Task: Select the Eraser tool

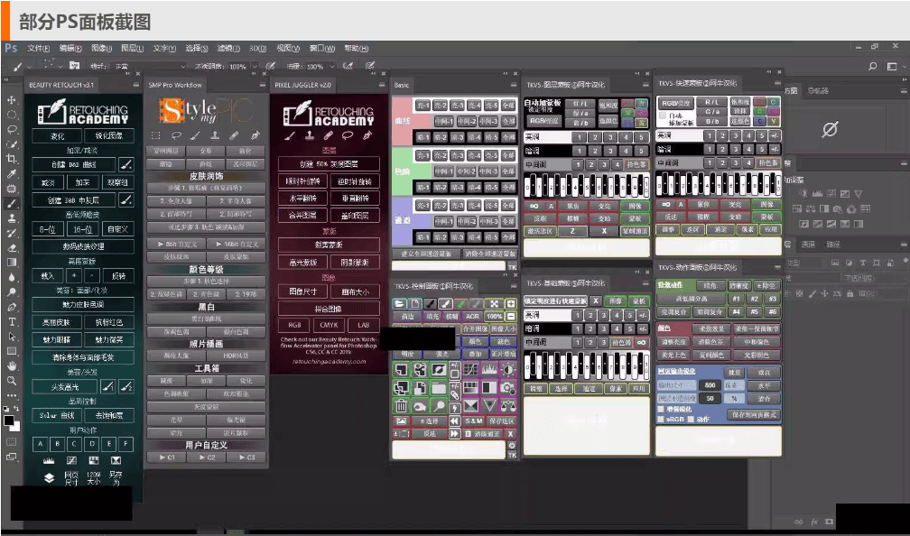Action: (12, 247)
